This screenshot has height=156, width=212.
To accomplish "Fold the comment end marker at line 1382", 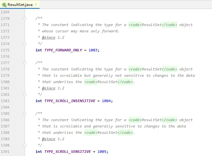I will (25, 94).
